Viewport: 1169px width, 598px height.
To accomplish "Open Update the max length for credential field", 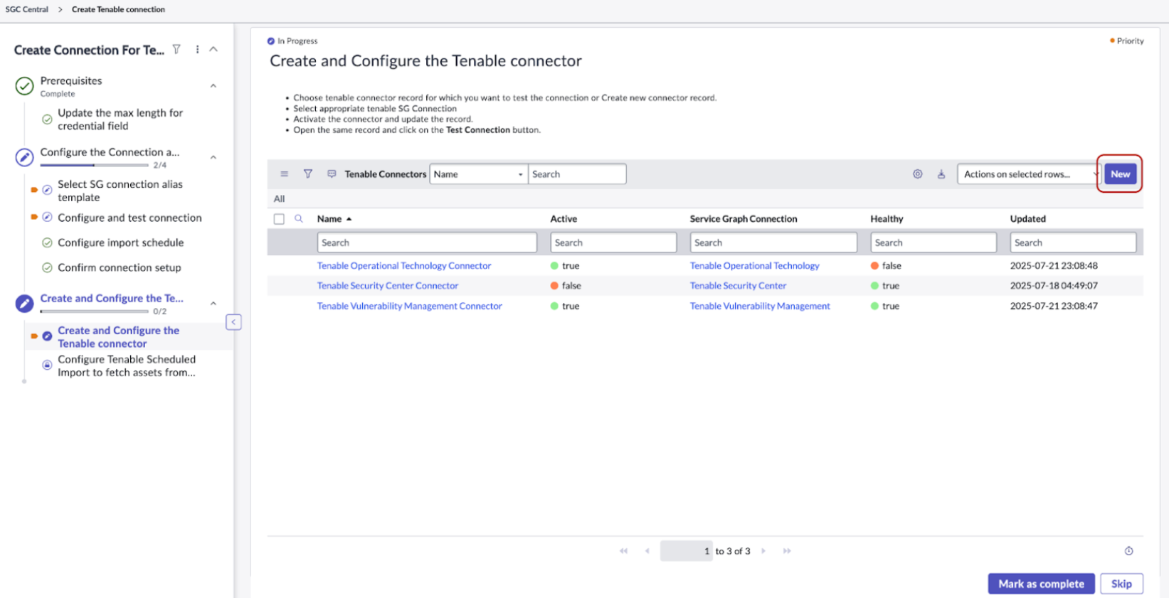I will point(120,119).
